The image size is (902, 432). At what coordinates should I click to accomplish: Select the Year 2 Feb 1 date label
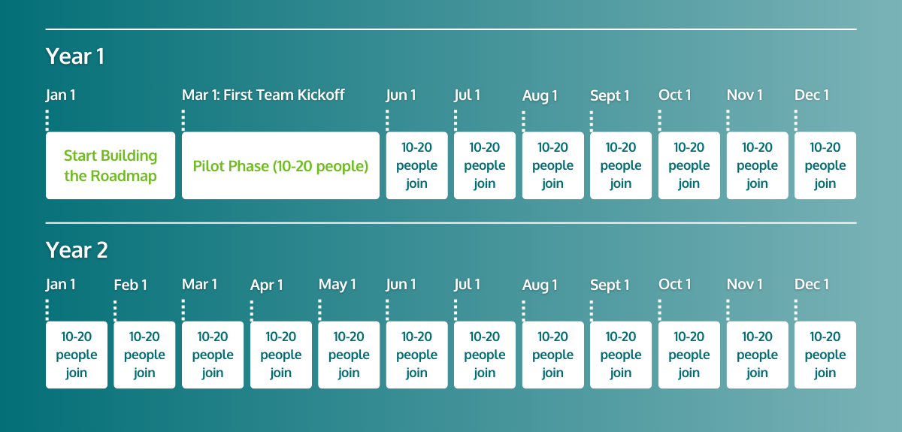[x=131, y=285]
